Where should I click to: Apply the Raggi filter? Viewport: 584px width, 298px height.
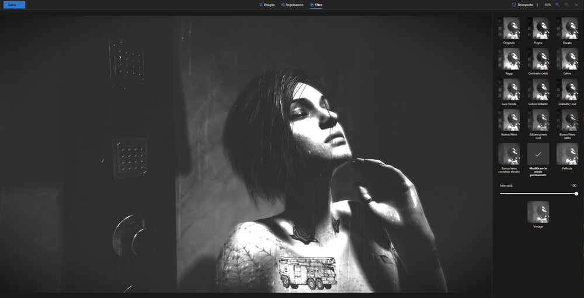click(509, 59)
